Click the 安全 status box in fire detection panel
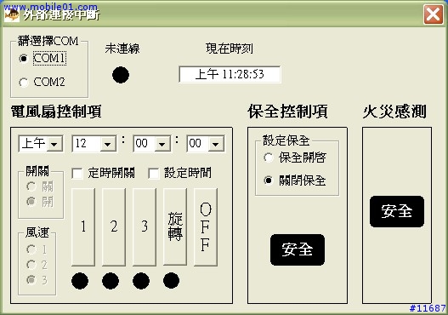Screen dimensions: 448x315 tap(397, 211)
